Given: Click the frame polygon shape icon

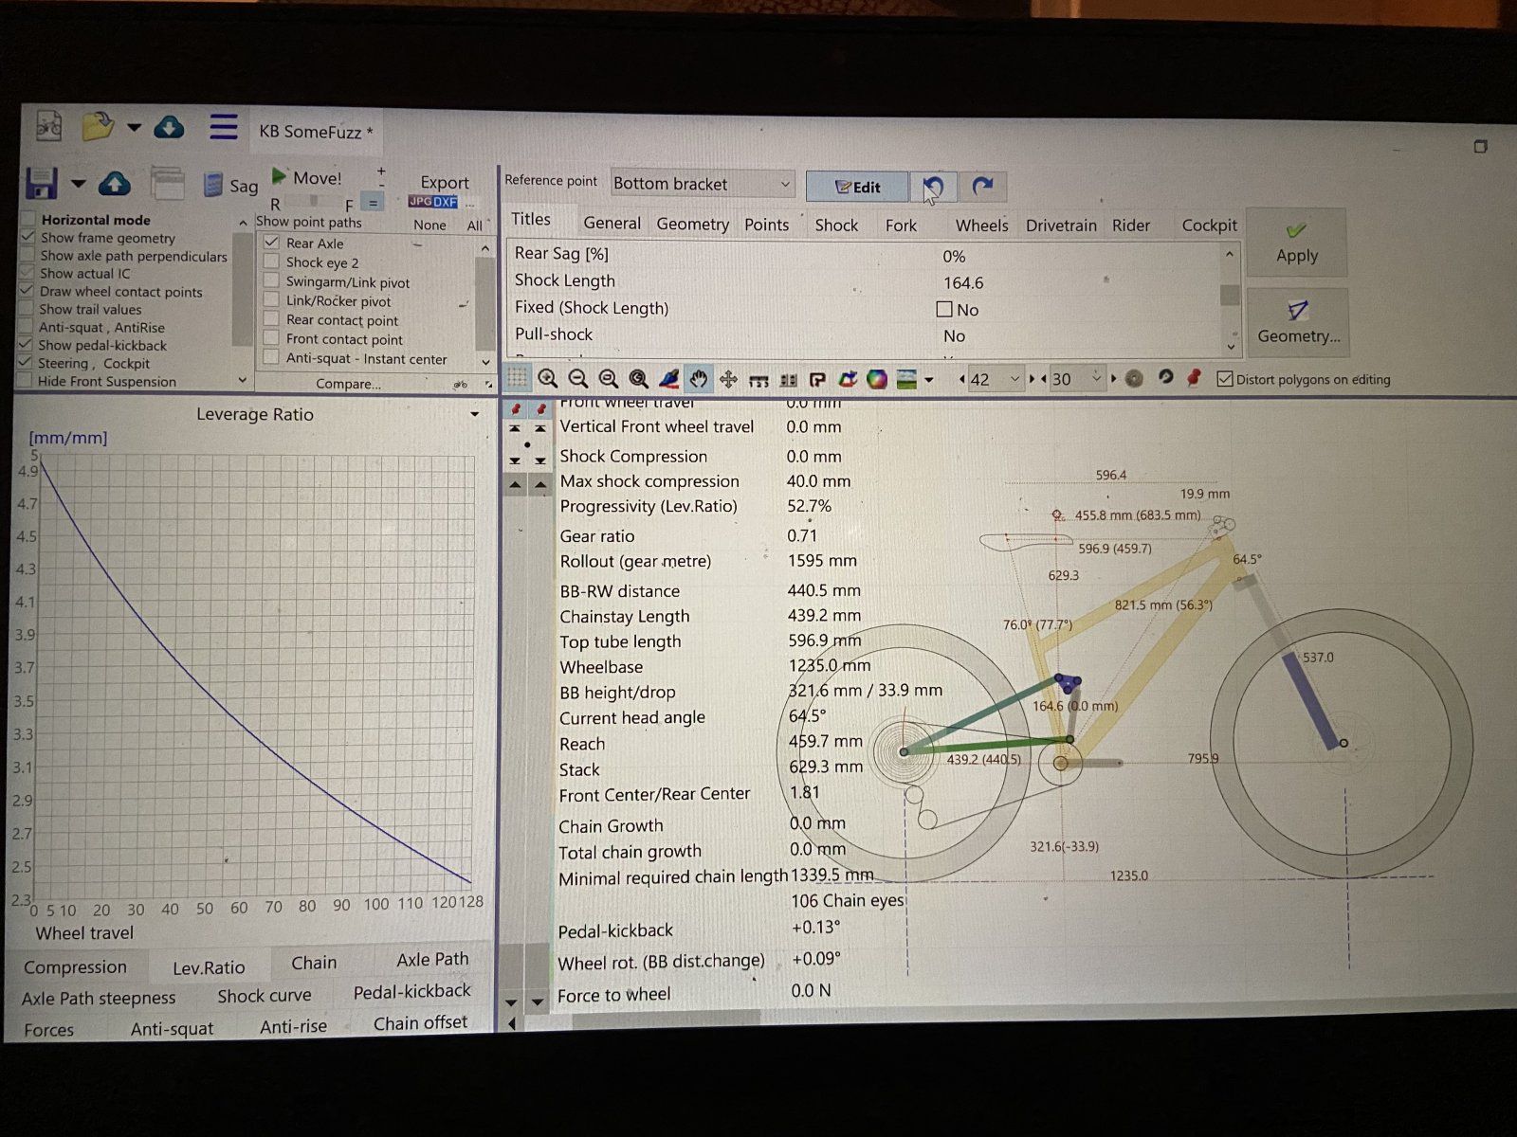Looking at the screenshot, I should [x=848, y=380].
